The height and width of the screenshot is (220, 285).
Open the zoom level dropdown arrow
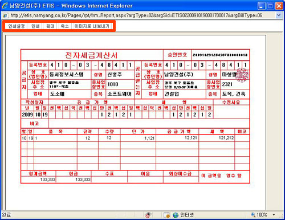(274, 215)
